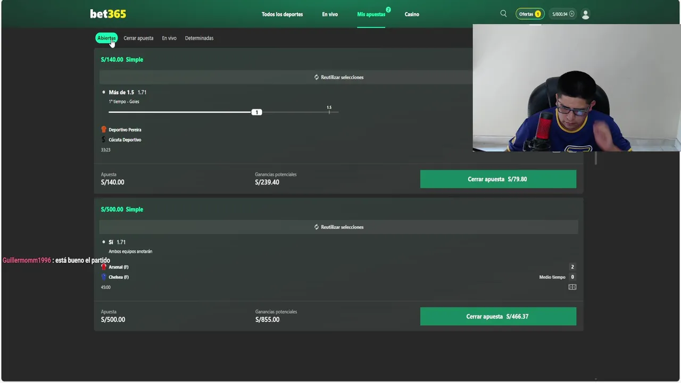Image resolution: width=681 pixels, height=383 pixels.
Task: Click the goals progress bar marker showing 1
Action: point(257,112)
